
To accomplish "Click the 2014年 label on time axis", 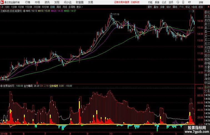I will pyautogui.click(x=4, y=134).
